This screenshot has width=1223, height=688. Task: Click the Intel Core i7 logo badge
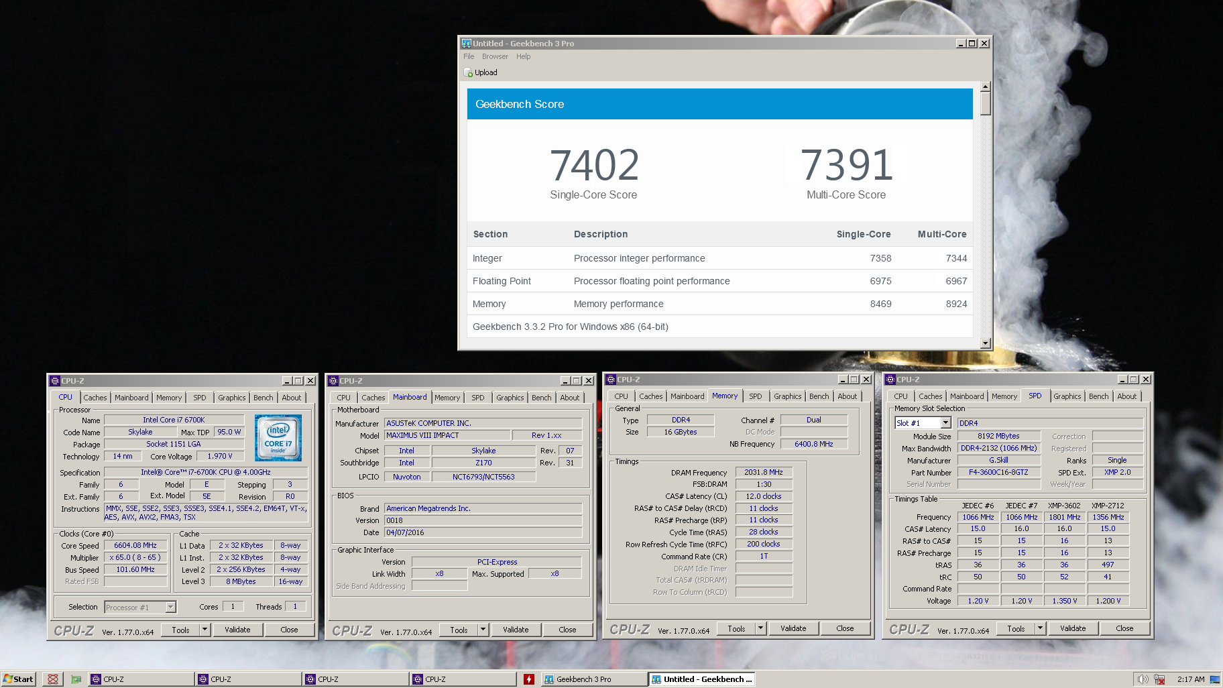(x=278, y=437)
